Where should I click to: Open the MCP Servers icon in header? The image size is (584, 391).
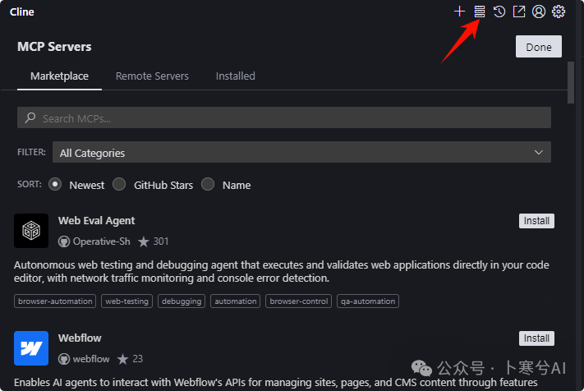(480, 11)
